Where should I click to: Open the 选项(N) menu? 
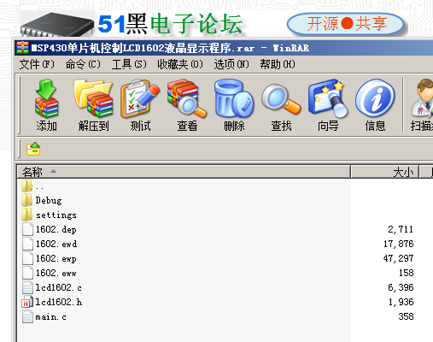231,64
